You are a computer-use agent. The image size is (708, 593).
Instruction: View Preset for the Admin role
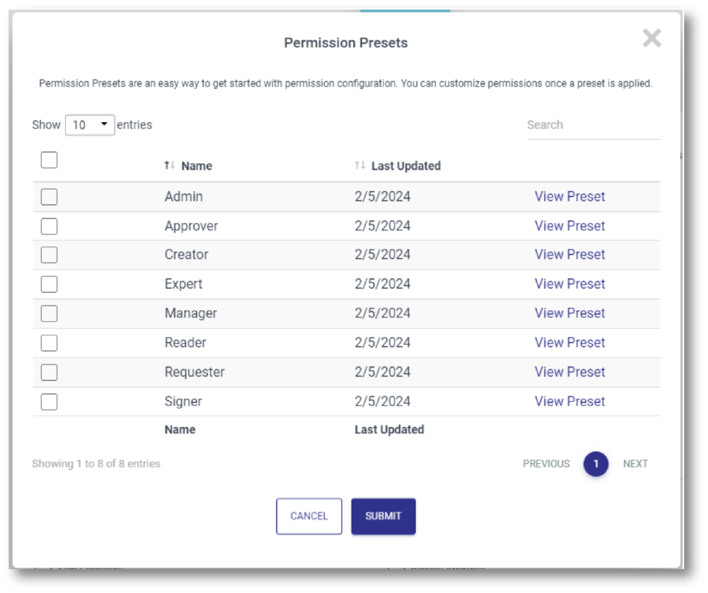coord(569,195)
